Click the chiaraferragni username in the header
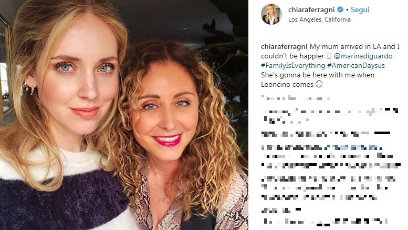This screenshot has height=230, width=408. 311,10
